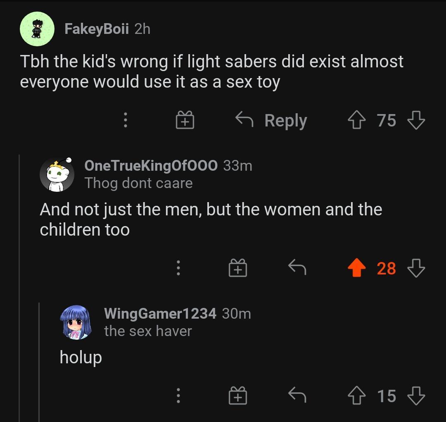Open OneTrueKingOfOOO's profile via username
The height and width of the screenshot is (422, 446).
click(150, 165)
